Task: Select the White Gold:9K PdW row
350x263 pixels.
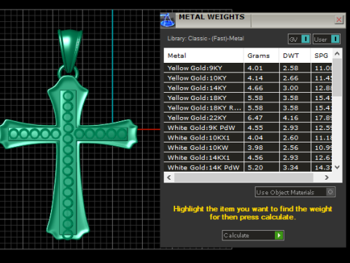Action: pyautogui.click(x=248, y=128)
